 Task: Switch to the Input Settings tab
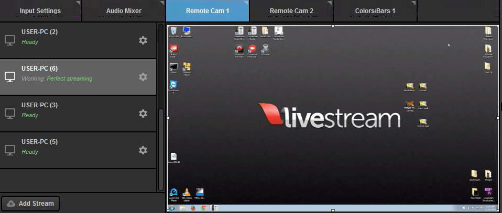[40, 10]
